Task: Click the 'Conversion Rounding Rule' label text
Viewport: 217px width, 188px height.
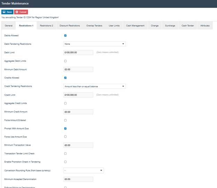Action: pyautogui.click(x=27, y=171)
